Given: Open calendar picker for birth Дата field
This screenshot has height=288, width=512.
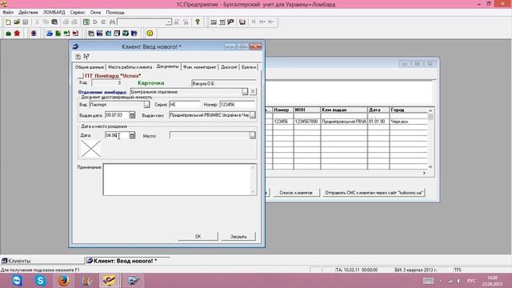Looking at the screenshot, I should click(132, 135).
